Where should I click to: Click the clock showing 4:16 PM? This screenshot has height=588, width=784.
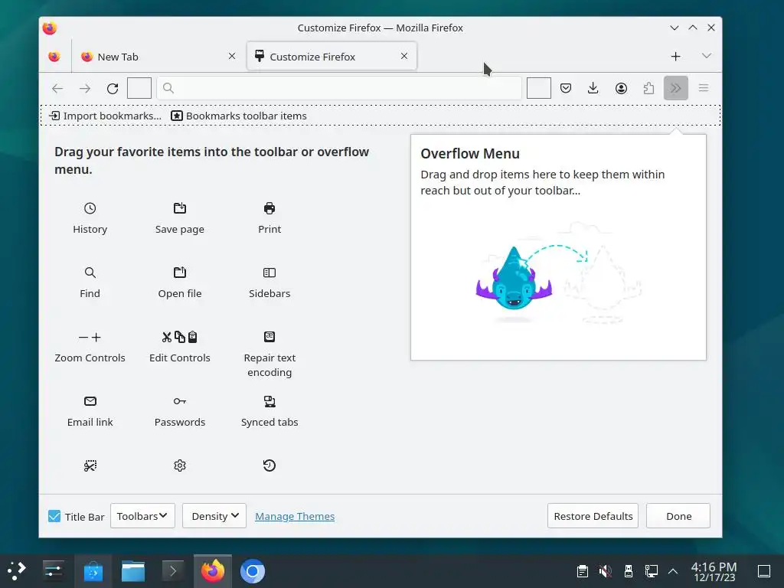point(714,571)
